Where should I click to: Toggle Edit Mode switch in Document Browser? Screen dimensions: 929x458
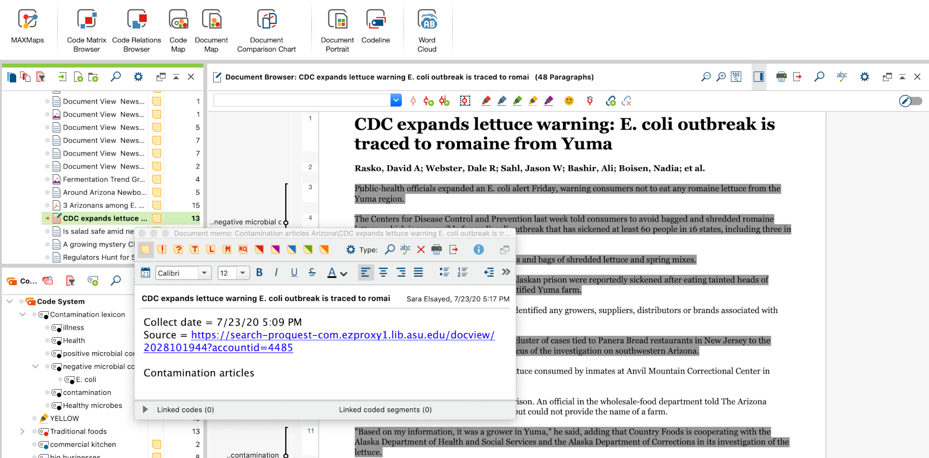910,101
